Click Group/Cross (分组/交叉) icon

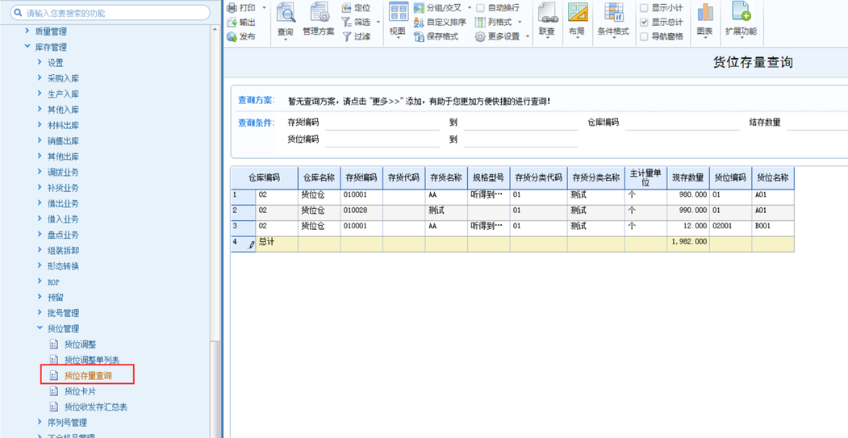[x=419, y=7]
